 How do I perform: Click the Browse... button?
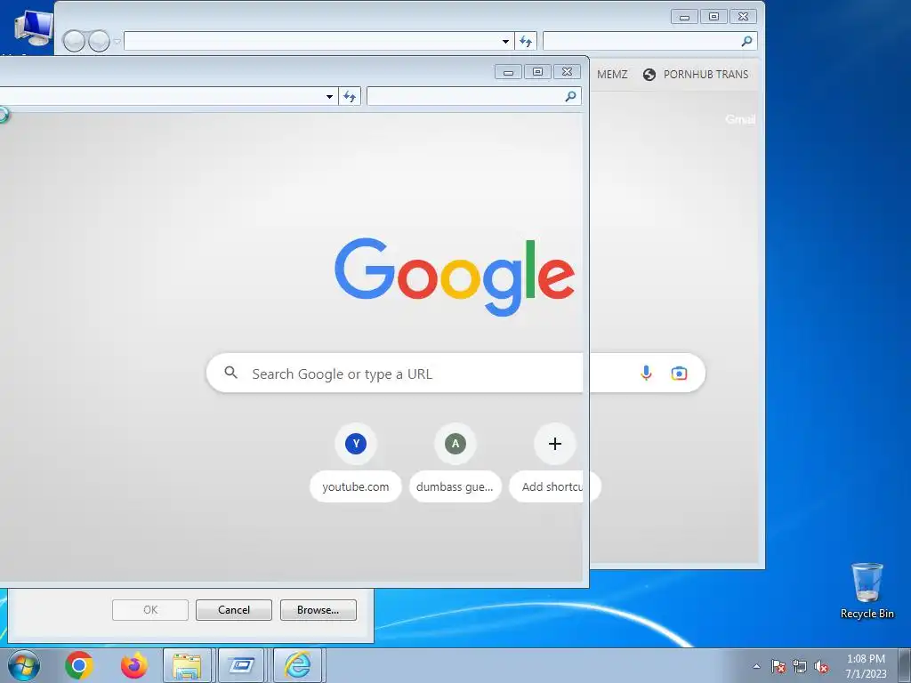pos(318,610)
